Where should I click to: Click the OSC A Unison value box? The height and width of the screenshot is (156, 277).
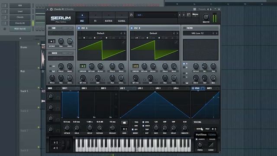(83, 66)
